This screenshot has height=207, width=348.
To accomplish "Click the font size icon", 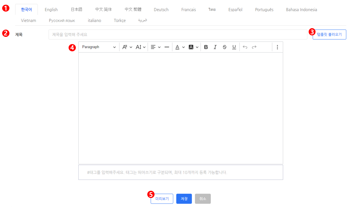I will pyautogui.click(x=138, y=47).
